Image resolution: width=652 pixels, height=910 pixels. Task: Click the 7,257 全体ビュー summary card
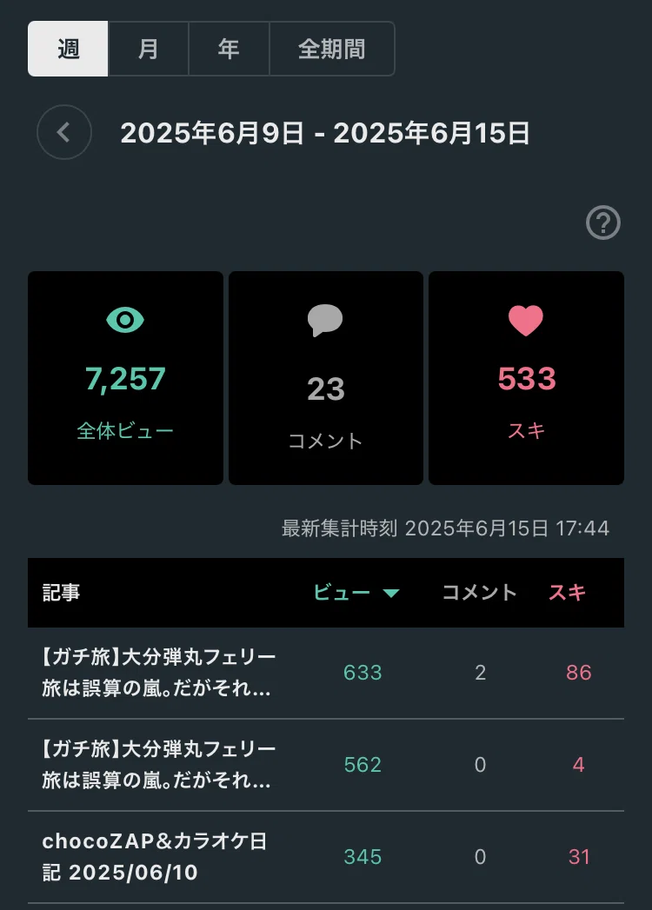click(x=125, y=378)
